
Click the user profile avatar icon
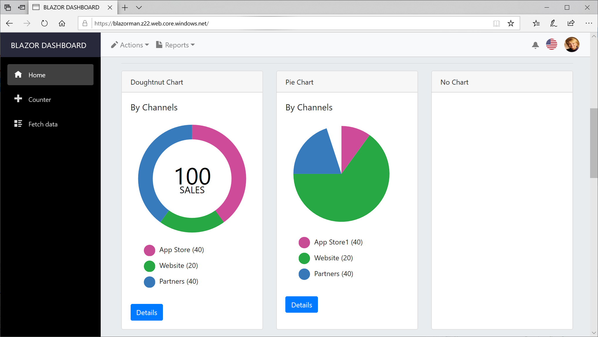pyautogui.click(x=572, y=45)
